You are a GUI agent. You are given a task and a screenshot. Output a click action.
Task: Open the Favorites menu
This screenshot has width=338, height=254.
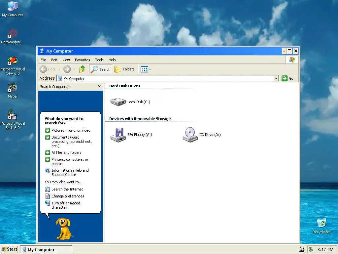tap(82, 60)
